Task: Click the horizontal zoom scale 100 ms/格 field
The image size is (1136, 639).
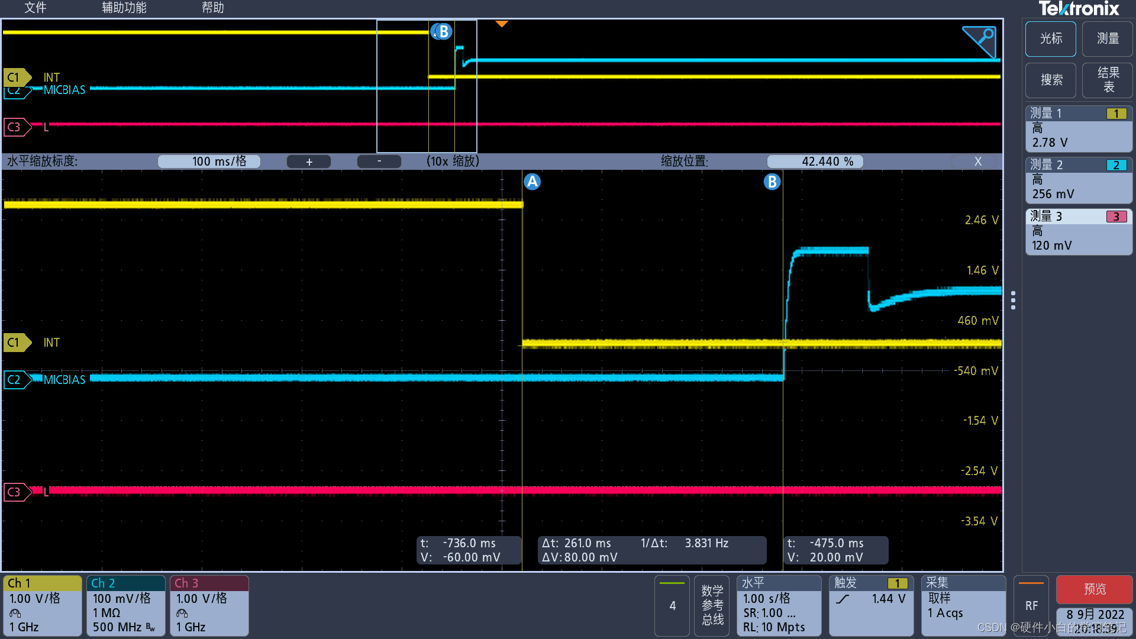Action: pyautogui.click(x=209, y=162)
